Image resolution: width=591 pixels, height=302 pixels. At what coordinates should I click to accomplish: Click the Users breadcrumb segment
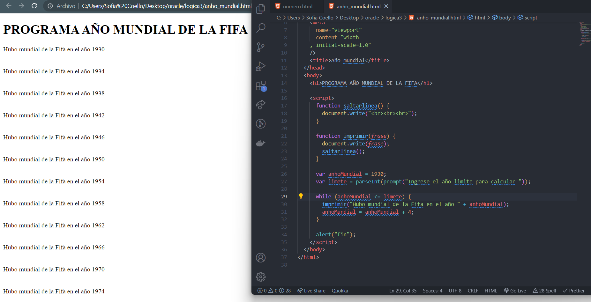click(294, 18)
